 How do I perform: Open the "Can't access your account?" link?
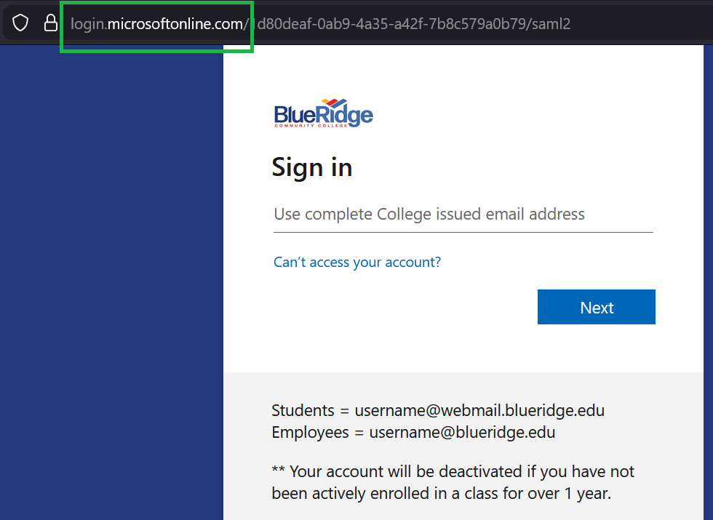click(356, 262)
